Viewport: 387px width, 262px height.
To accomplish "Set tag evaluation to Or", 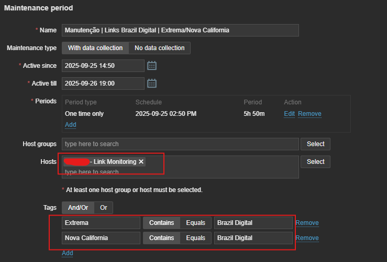I will click(x=104, y=208).
